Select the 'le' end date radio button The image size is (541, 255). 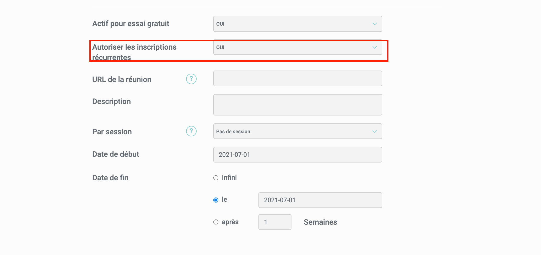[216, 200]
